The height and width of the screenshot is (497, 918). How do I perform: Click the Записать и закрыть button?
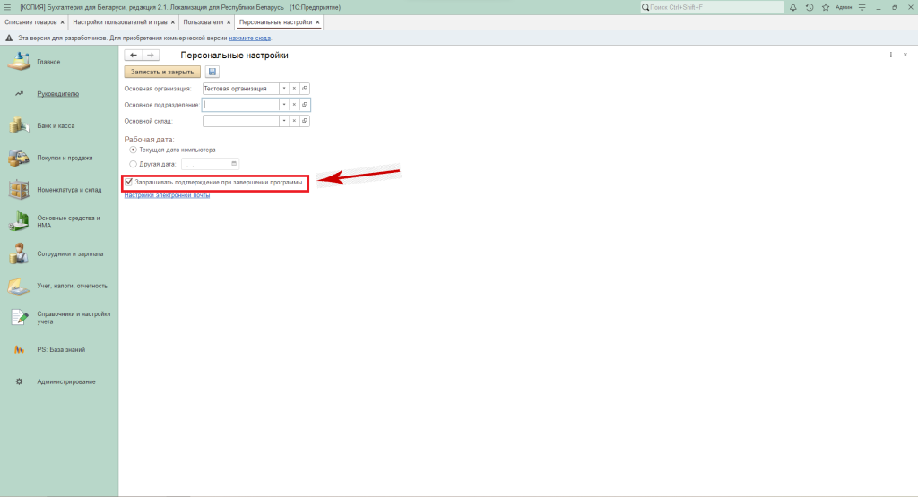pos(162,72)
